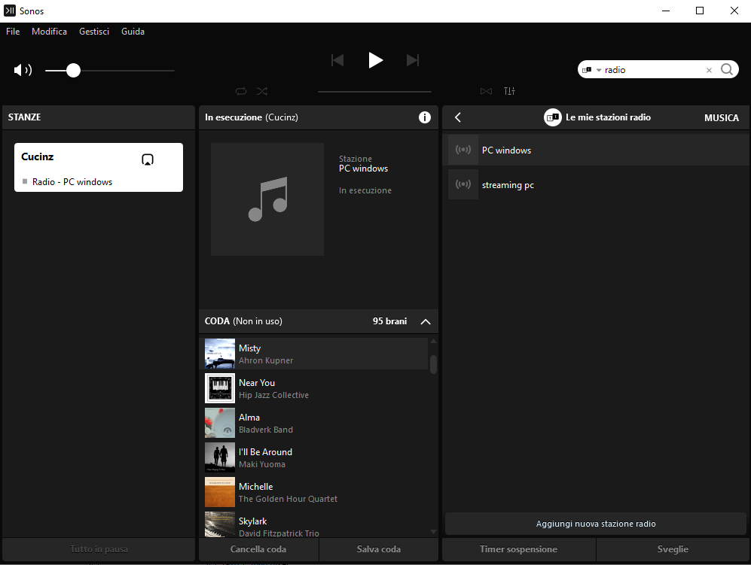
Task: Click Tutto in pausa button
Action: coord(99,549)
